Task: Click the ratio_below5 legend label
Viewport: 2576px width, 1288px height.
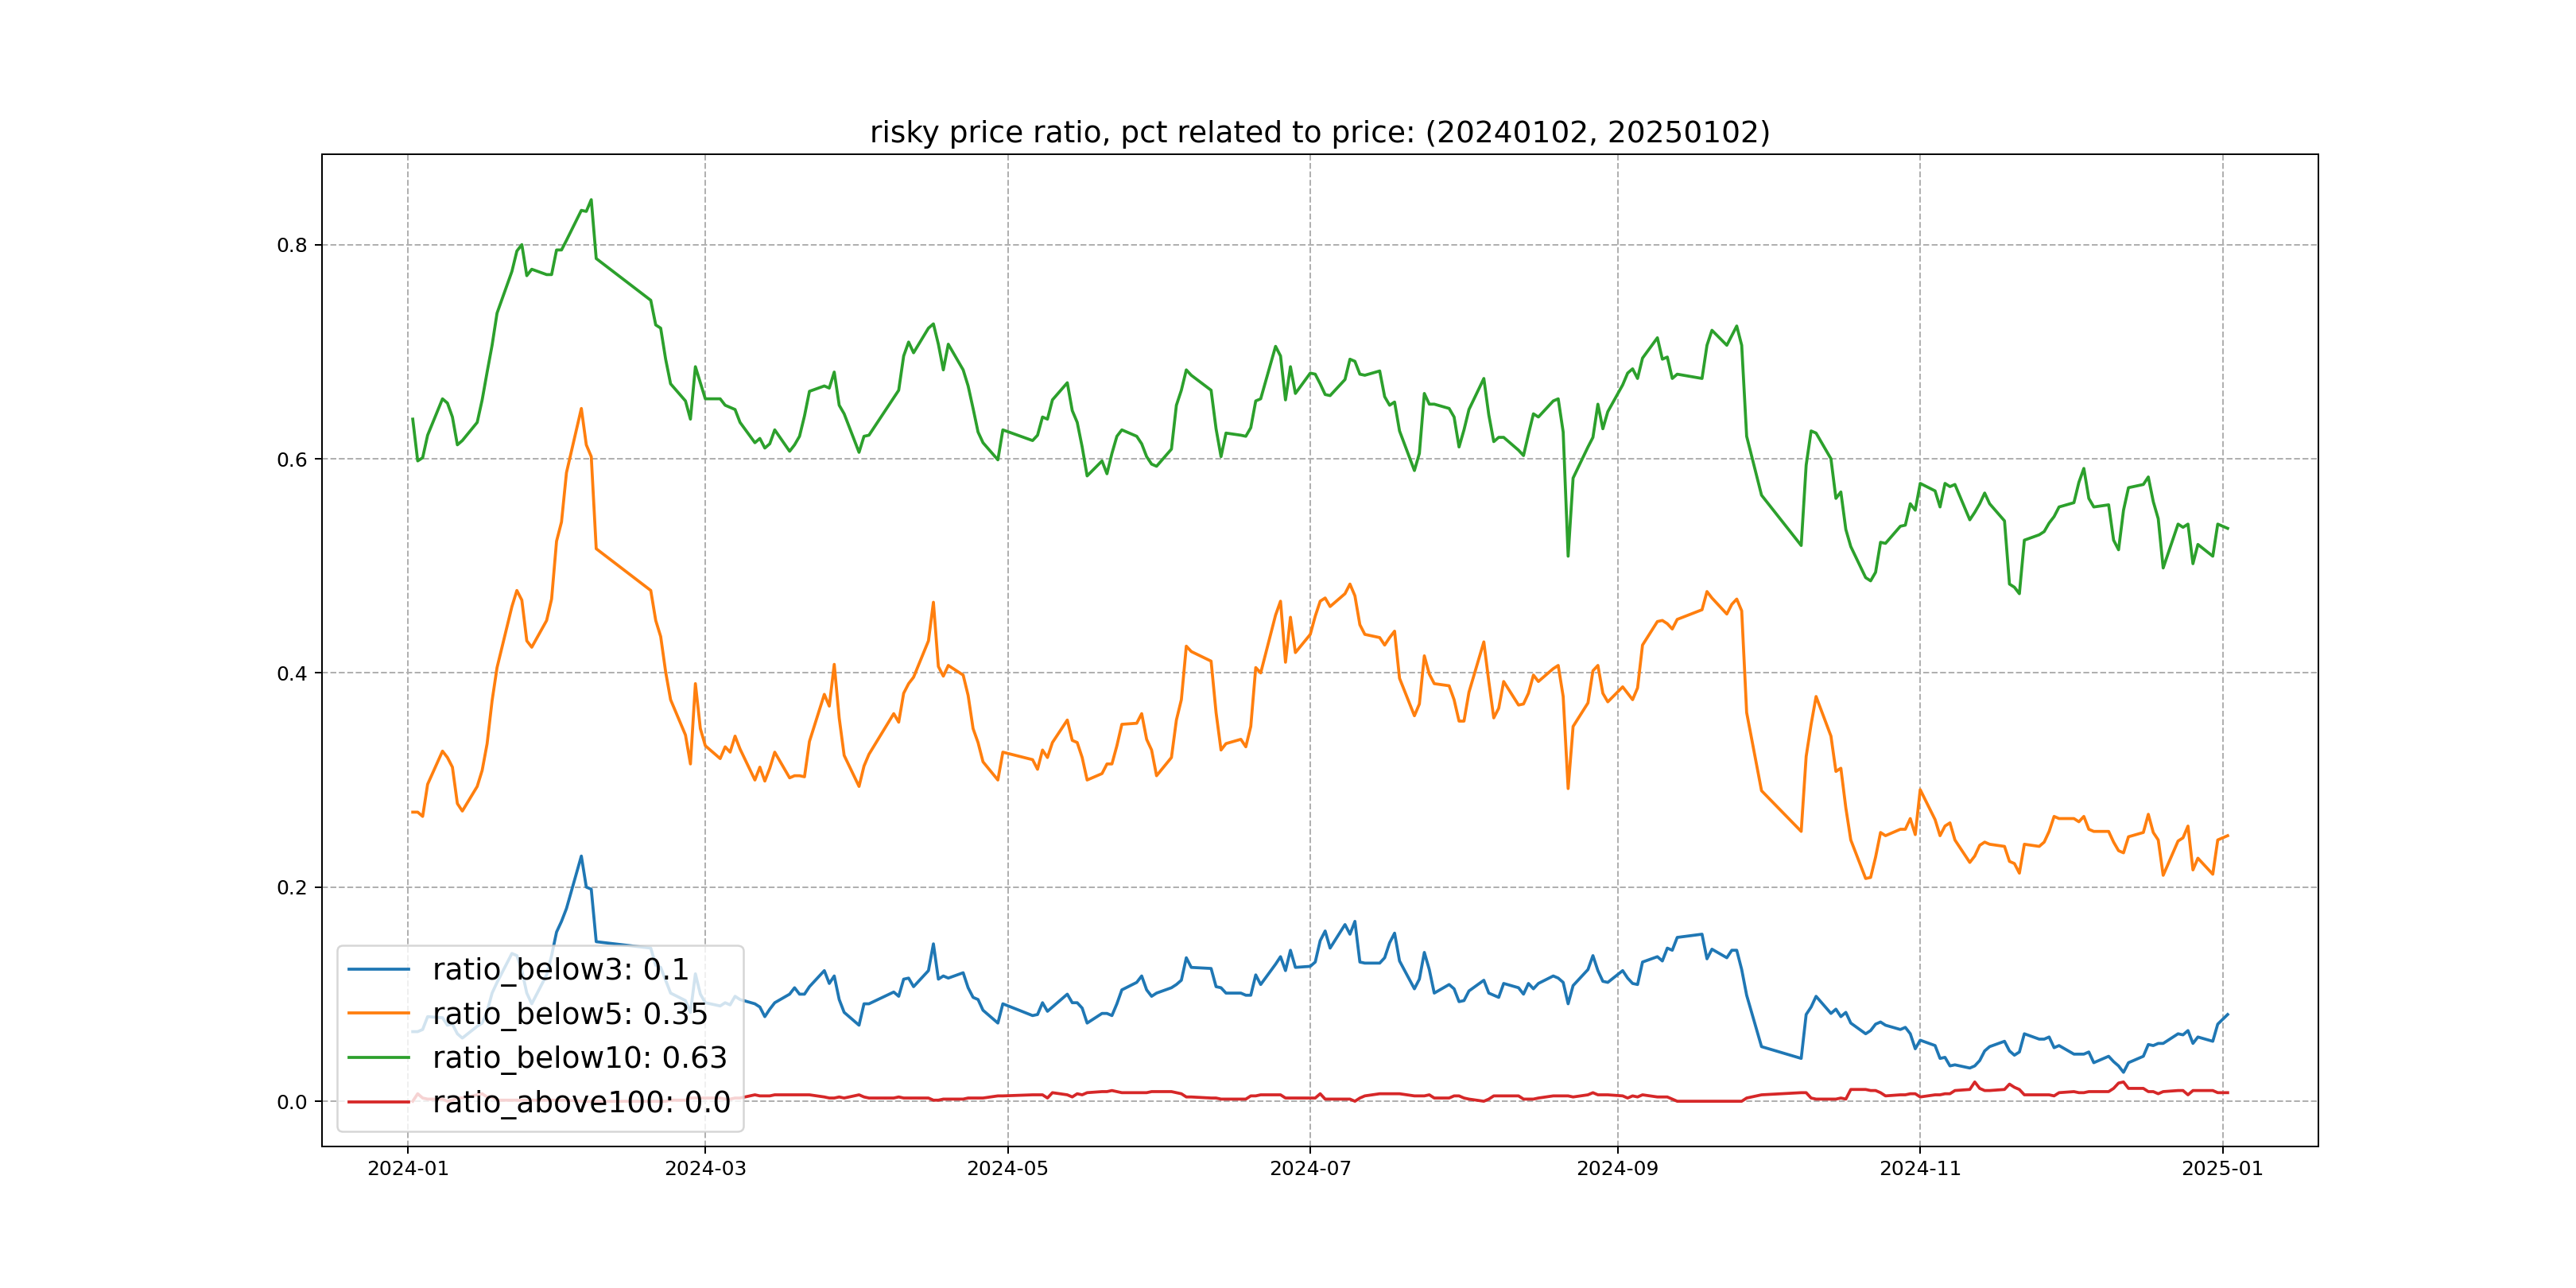Action: click(x=569, y=1013)
